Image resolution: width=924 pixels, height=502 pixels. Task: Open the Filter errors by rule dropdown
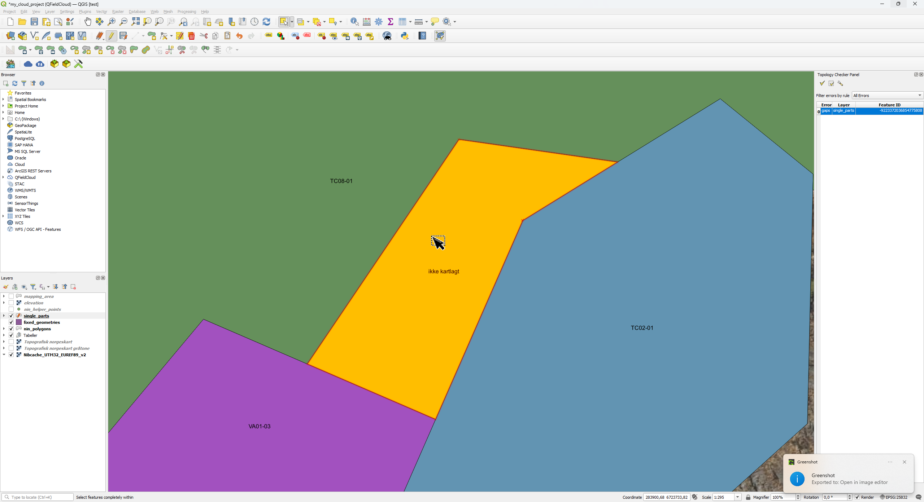887,96
